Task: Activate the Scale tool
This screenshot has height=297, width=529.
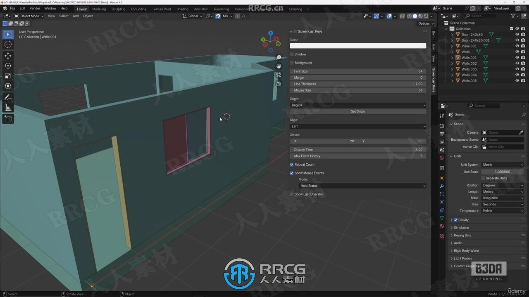Action: (8, 76)
